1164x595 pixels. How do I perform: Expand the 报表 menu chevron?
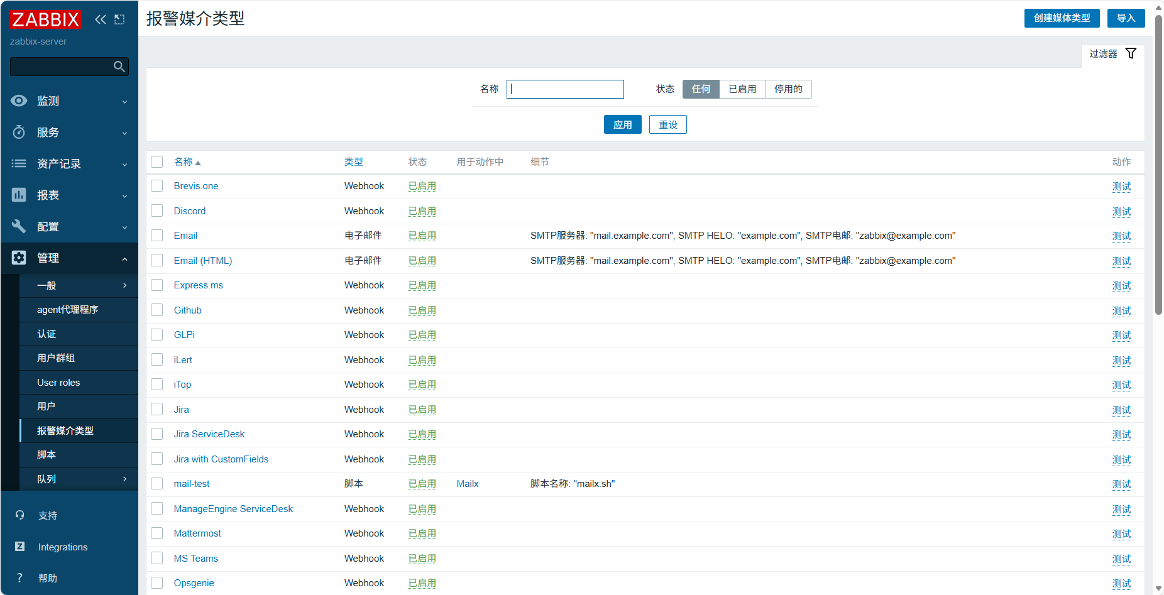(x=124, y=196)
